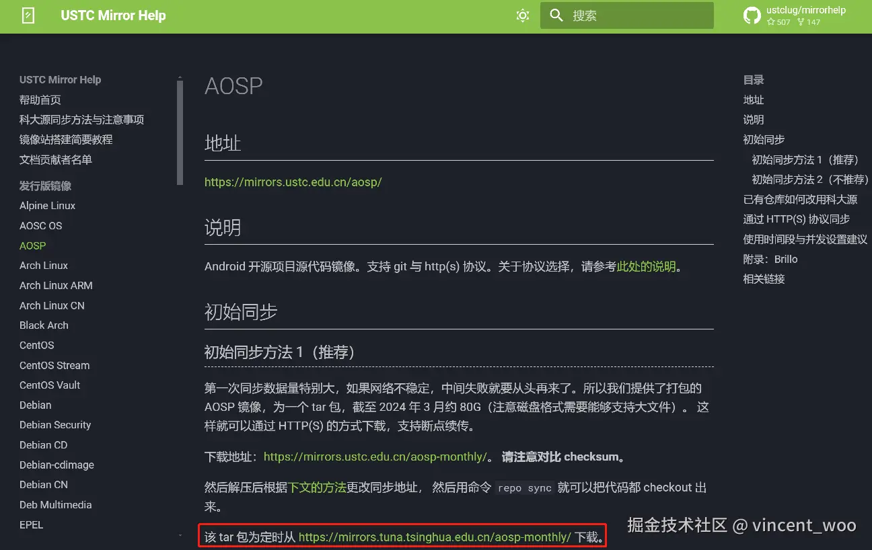Select Debian in the sidebar
This screenshot has height=550, width=872.
point(35,405)
